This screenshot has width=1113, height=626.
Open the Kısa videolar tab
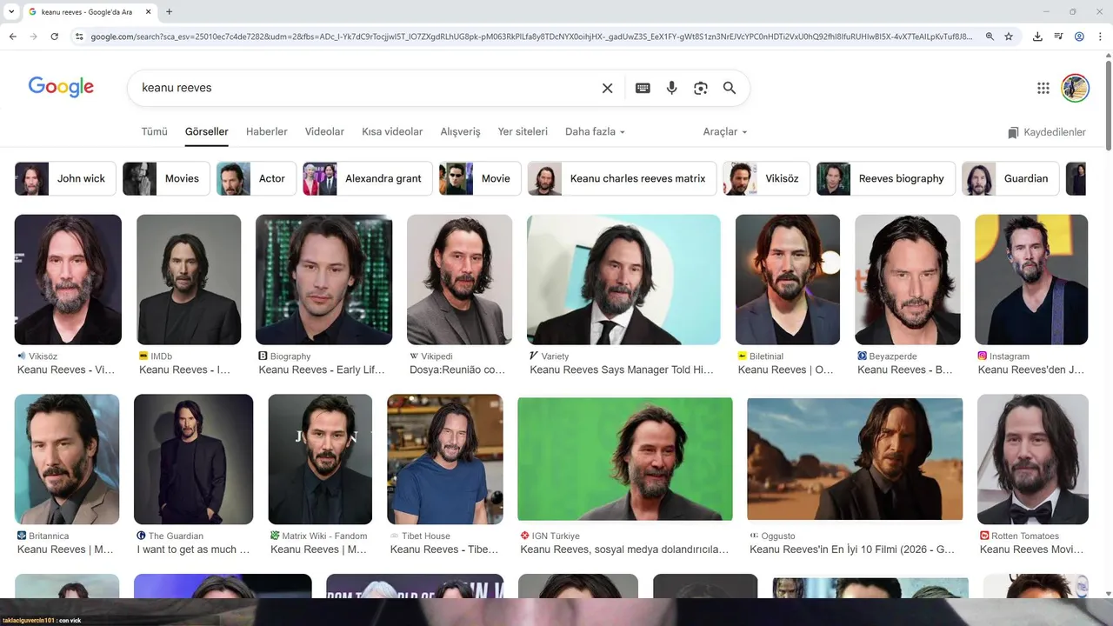point(392,132)
